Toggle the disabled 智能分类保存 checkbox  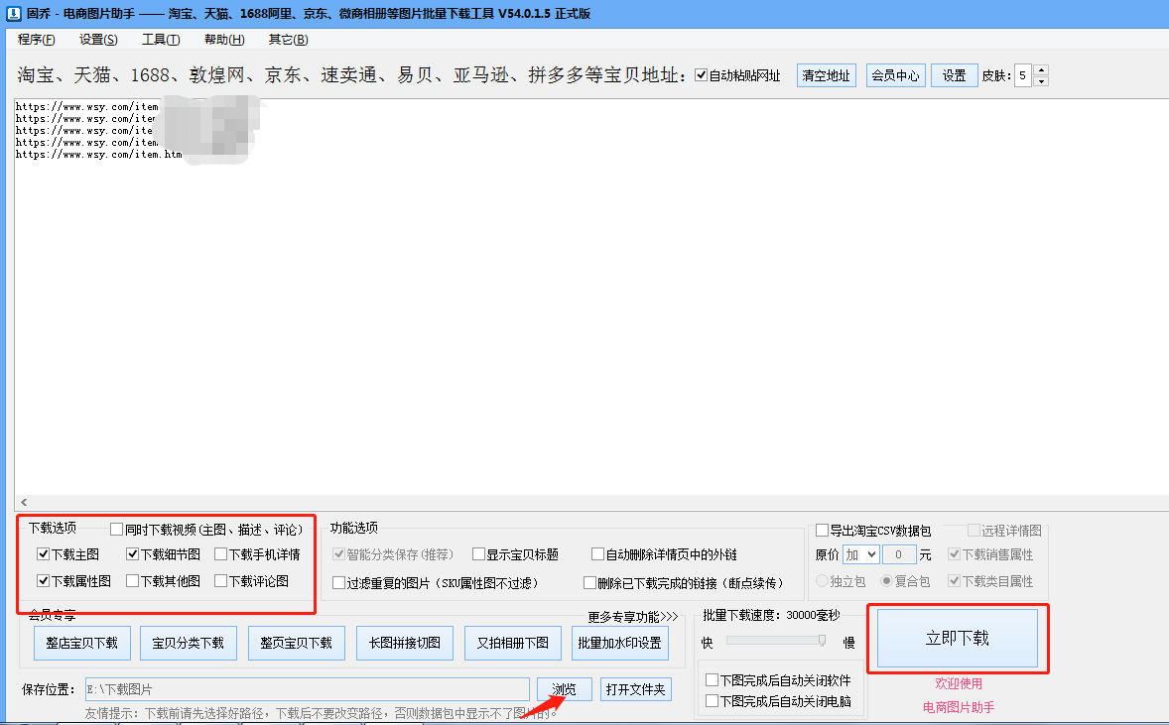338,554
